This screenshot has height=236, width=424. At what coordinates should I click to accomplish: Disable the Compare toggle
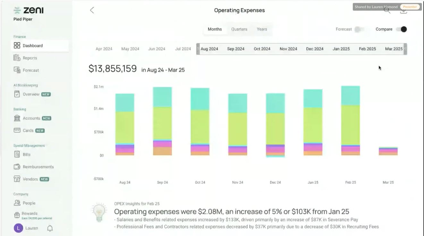click(x=401, y=29)
